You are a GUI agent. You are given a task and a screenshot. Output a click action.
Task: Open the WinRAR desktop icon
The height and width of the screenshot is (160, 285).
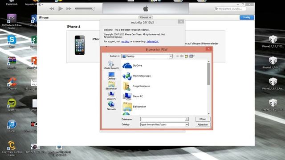[x=12, y=62]
